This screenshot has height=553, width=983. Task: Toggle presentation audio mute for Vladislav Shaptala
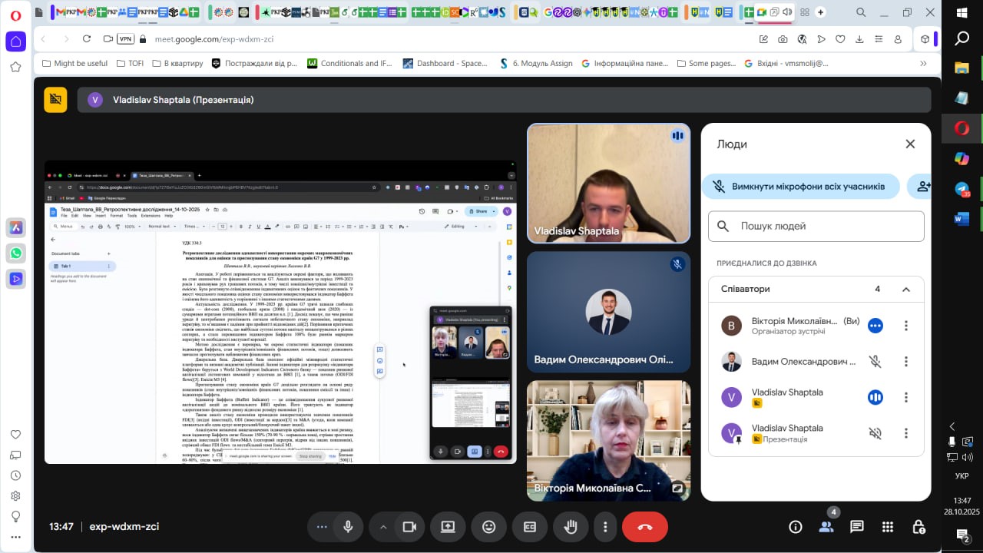875,433
